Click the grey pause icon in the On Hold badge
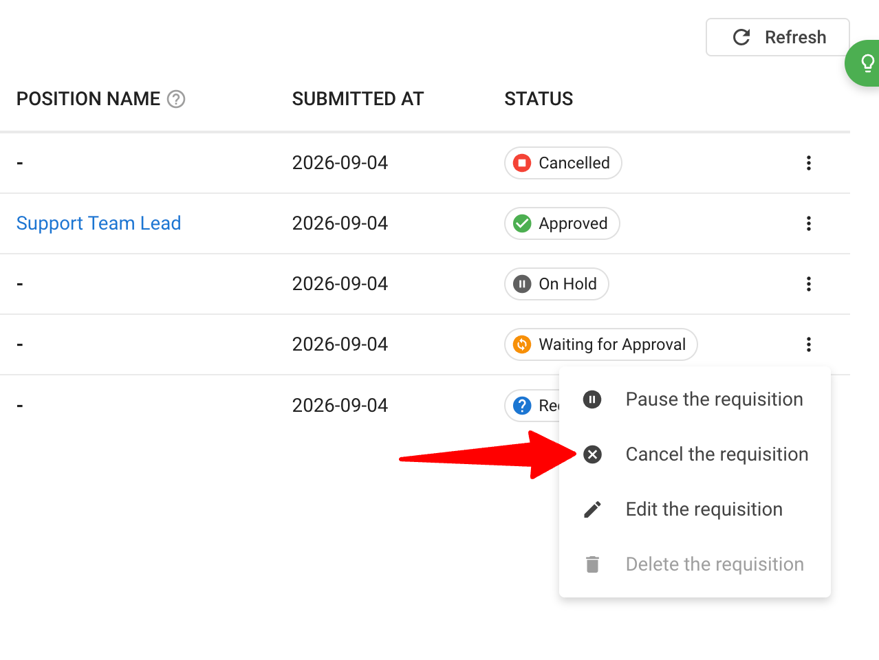This screenshot has height=660, width=879. (x=522, y=284)
